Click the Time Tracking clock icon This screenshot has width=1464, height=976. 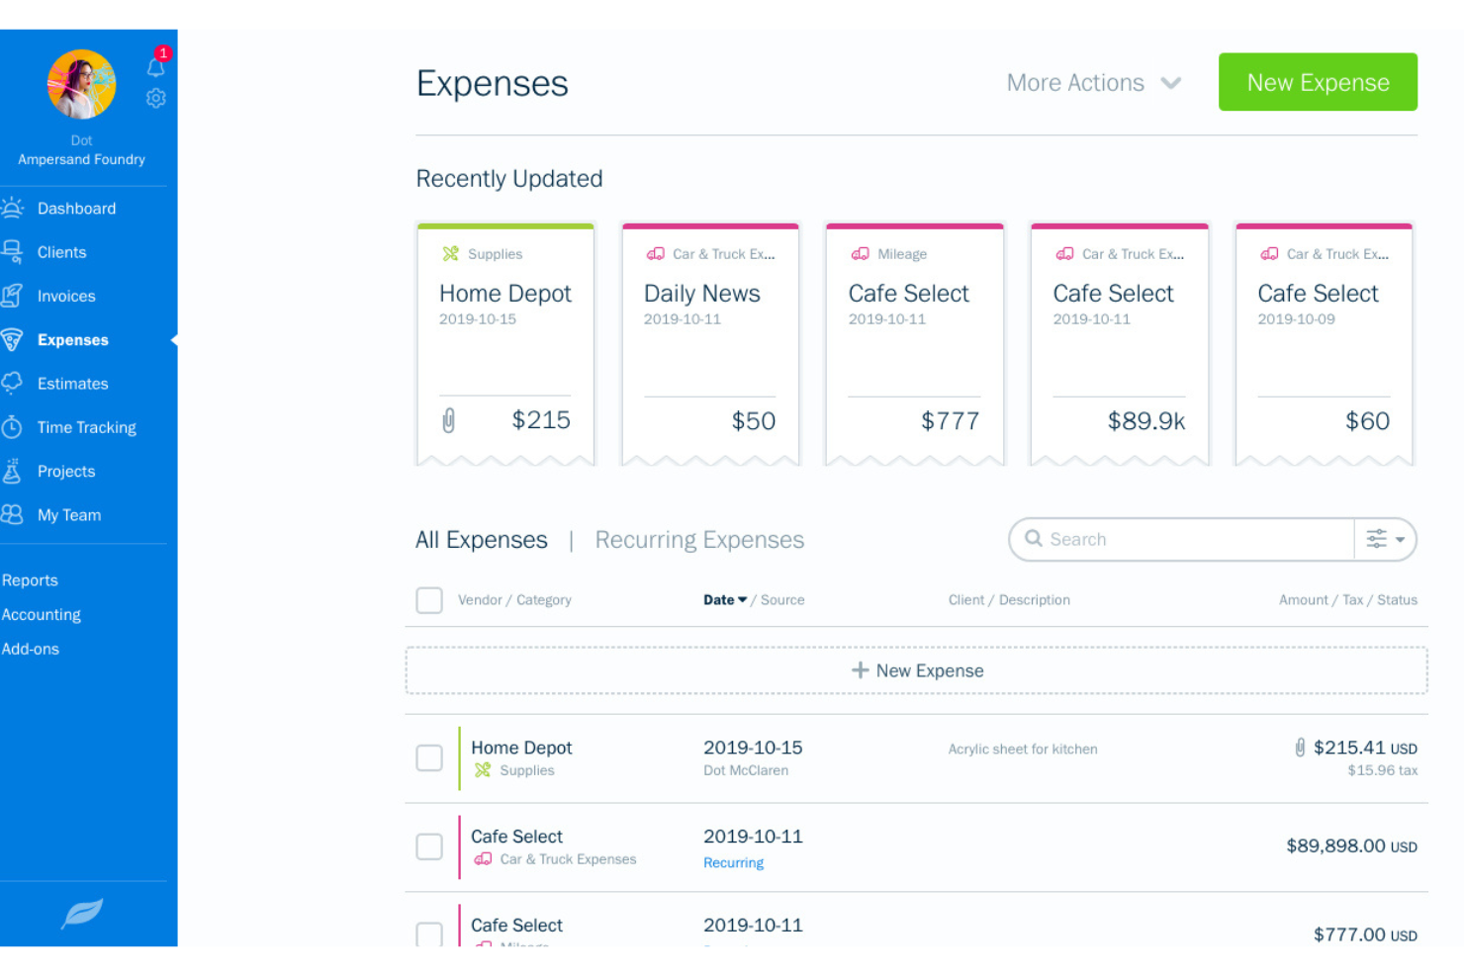[14, 427]
